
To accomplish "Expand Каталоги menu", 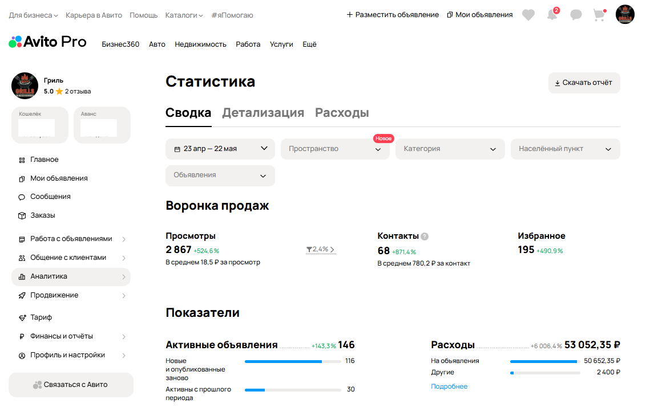I will point(184,15).
